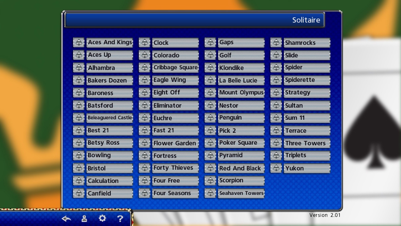Click the back arrow icon
Screen dimensions: 401x226
[66, 219]
